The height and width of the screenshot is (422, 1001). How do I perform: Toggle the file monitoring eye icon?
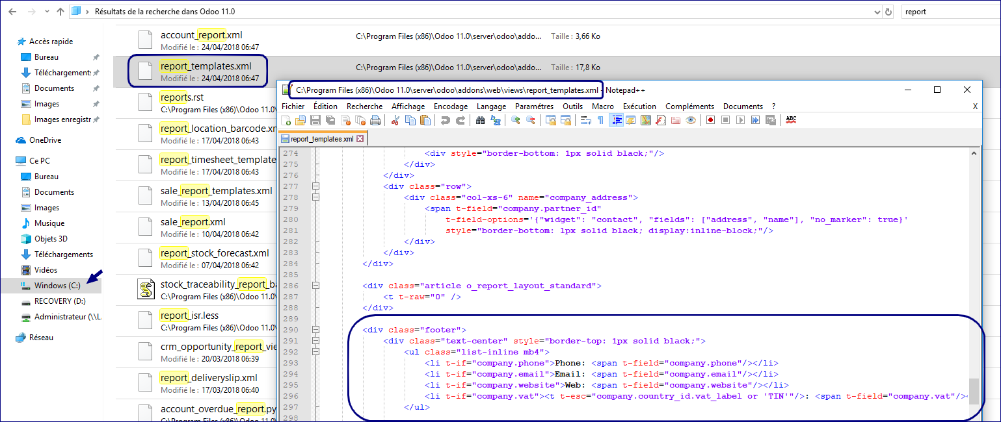pos(690,120)
